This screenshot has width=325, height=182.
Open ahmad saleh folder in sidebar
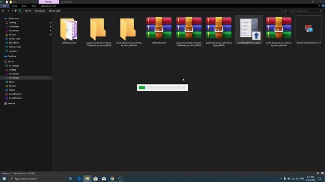coord(15,38)
